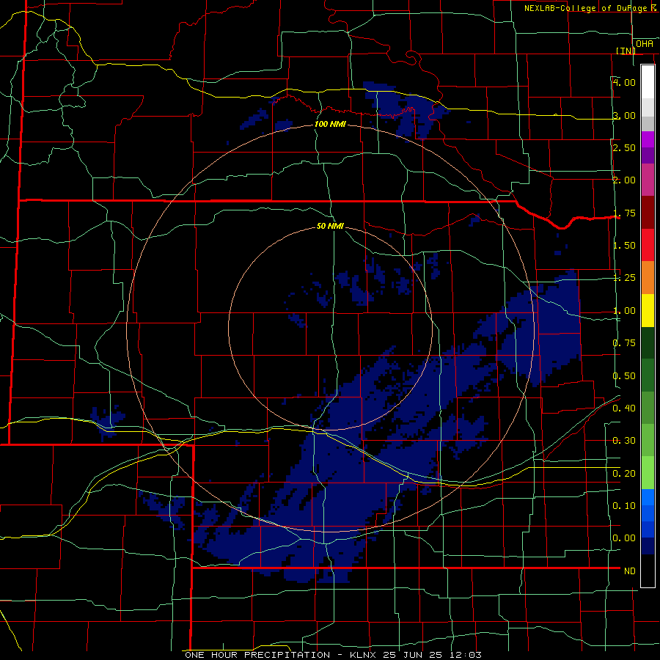Viewport: 660px width, 660px height.
Task: Select the magenta legend color swatch
Action: tap(648, 139)
